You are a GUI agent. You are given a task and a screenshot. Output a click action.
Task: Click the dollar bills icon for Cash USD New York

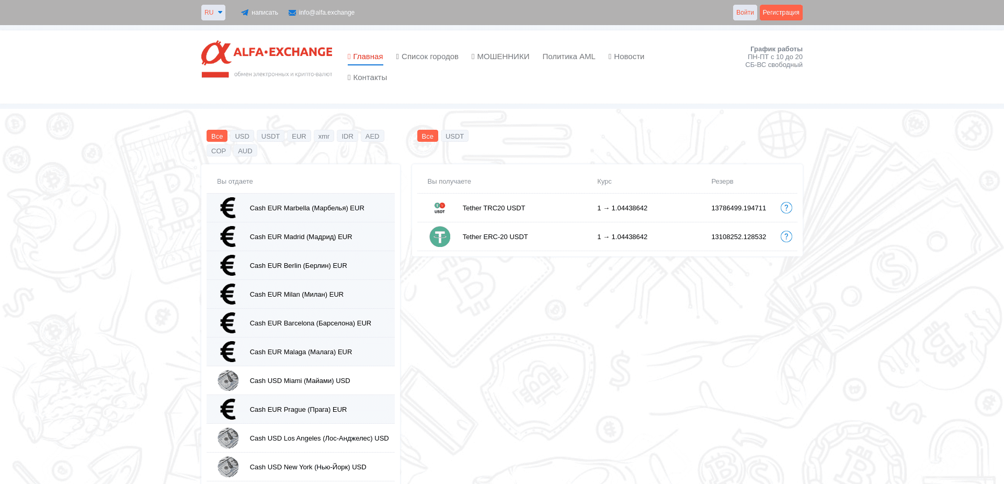(x=227, y=467)
